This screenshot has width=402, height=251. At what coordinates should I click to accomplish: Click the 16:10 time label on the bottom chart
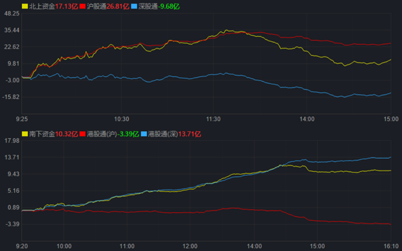click(x=390, y=246)
